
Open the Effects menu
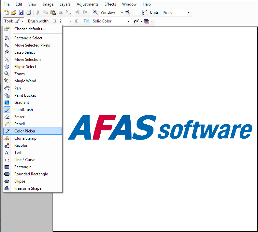point(110,4)
